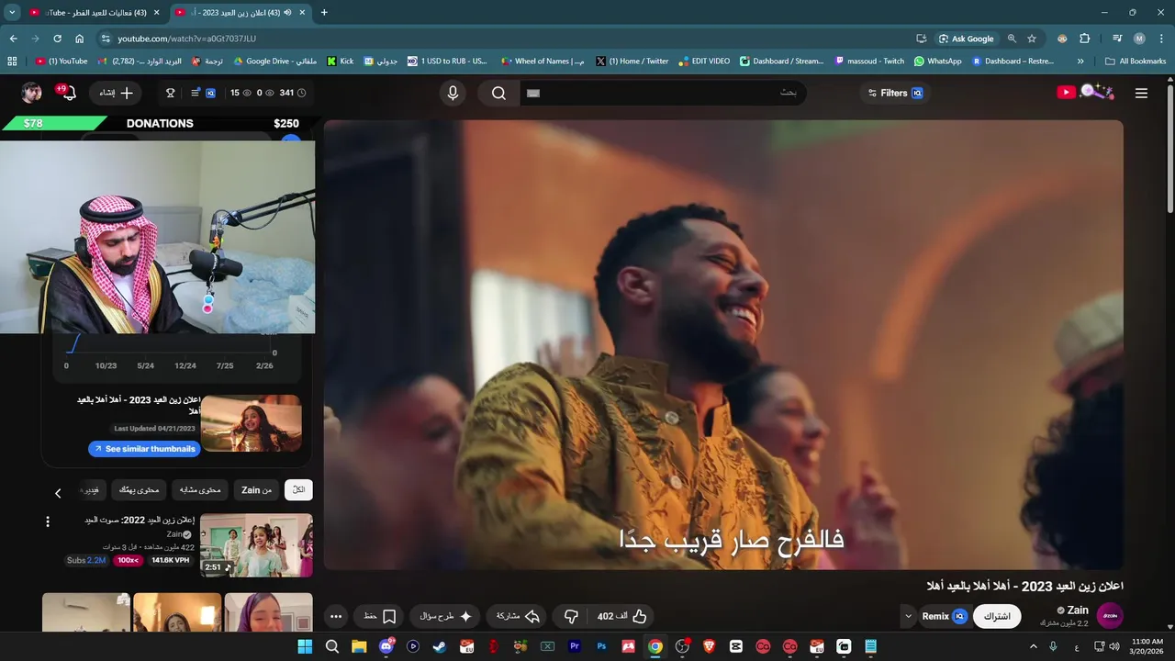1175x661 pixels.
Task: Go back to the previous page
Action: 13,39
